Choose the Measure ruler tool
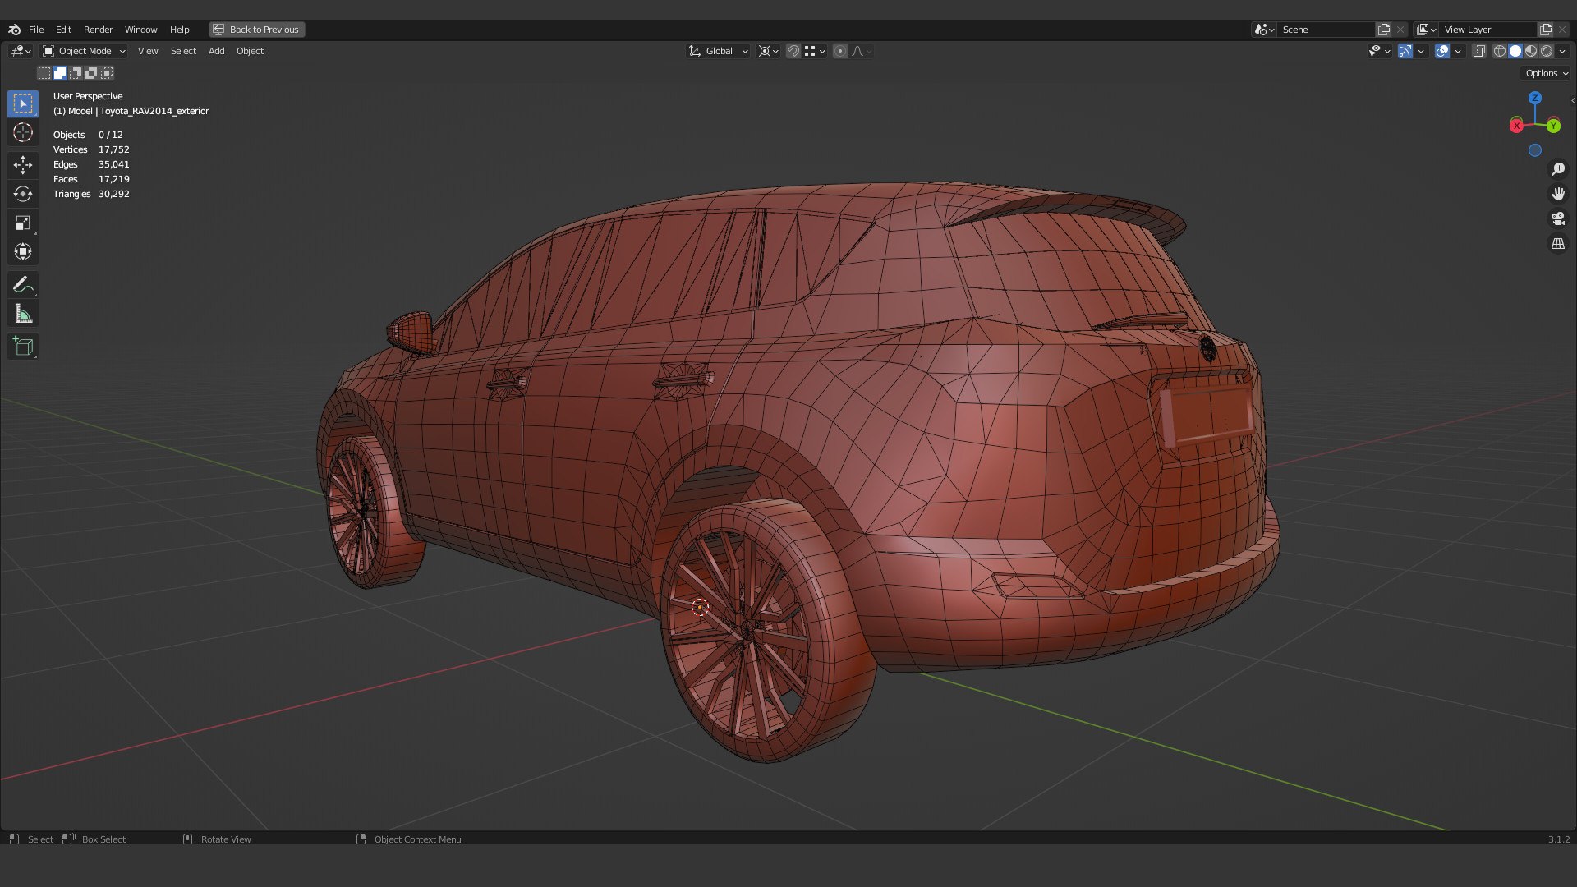 pyautogui.click(x=23, y=314)
